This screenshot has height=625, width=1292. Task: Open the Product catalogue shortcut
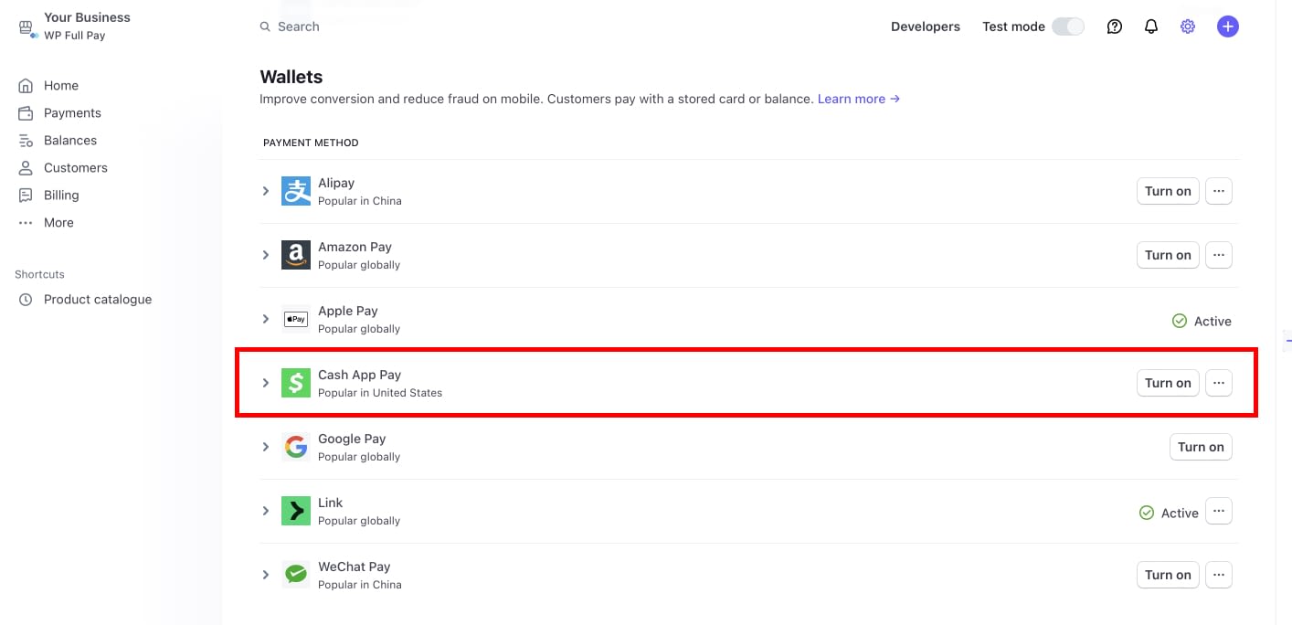coord(97,299)
